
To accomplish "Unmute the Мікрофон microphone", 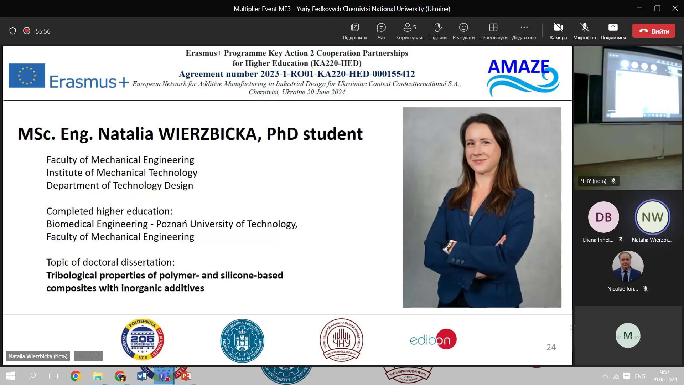I will (584, 31).
